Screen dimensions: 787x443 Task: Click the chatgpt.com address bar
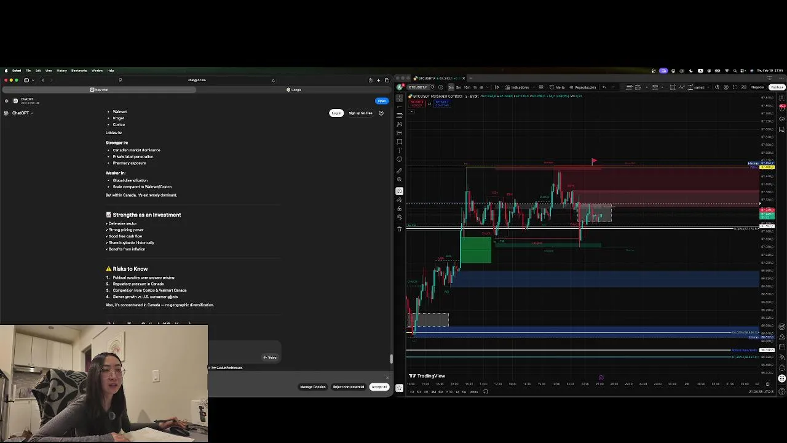pyautogui.click(x=197, y=80)
